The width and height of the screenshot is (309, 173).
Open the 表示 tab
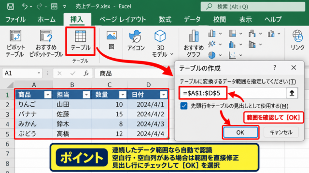pos(246,19)
